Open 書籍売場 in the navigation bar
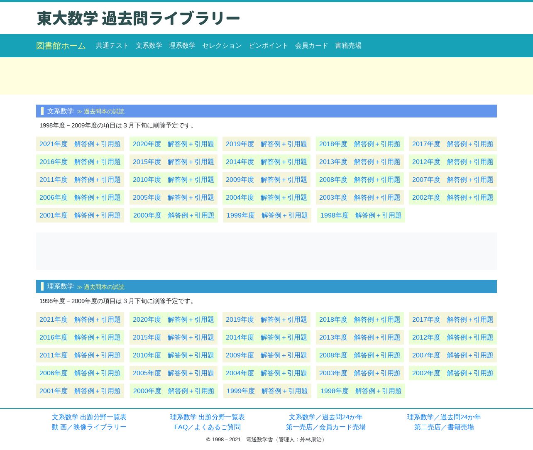 coord(348,46)
